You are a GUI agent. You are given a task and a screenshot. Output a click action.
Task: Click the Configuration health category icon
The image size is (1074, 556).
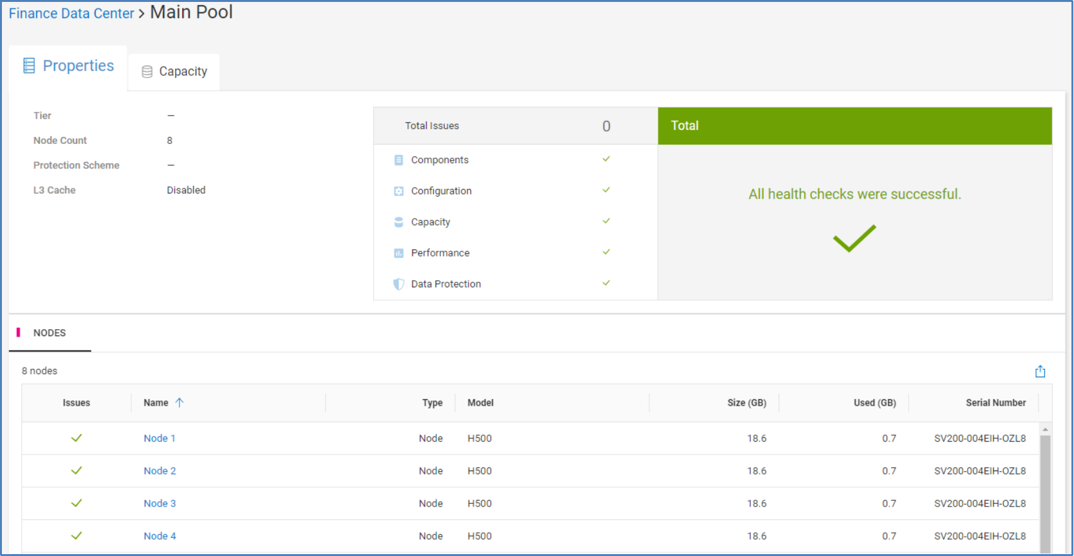coord(399,191)
